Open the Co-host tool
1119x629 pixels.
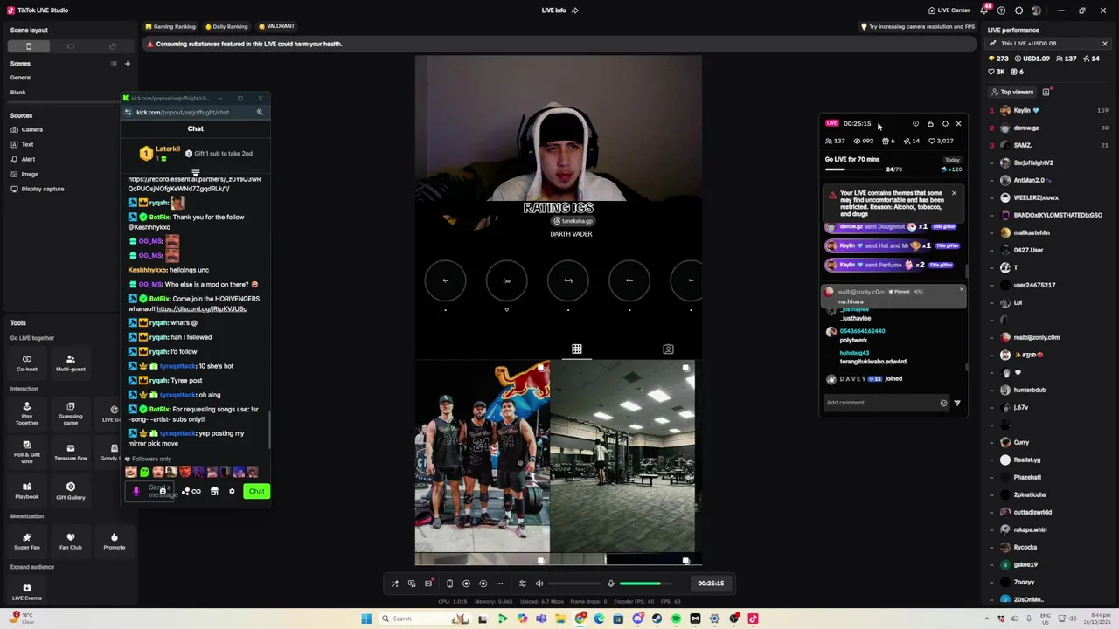[x=27, y=363]
